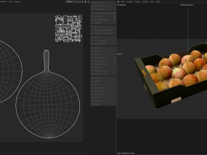This screenshot has width=207, height=155.
Task: Open the viewport Panel menu
Action: [x=158, y=2]
